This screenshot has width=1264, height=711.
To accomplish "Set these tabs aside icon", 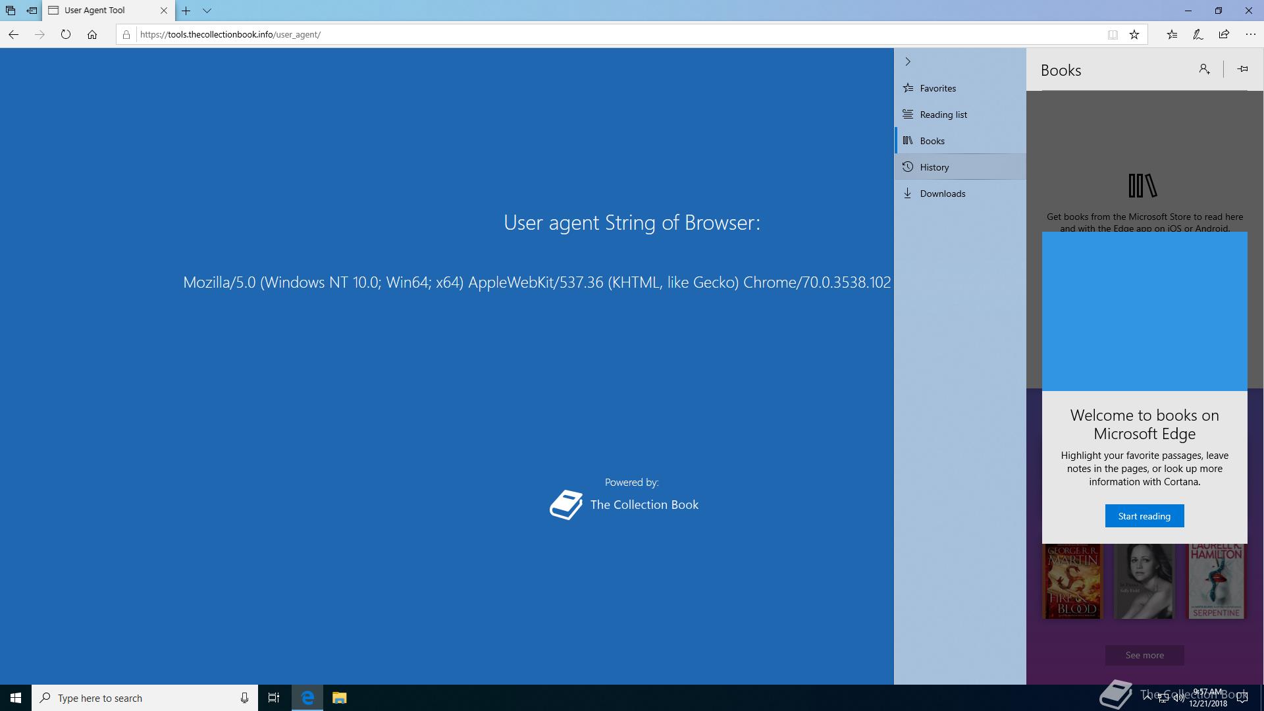I will tap(32, 11).
